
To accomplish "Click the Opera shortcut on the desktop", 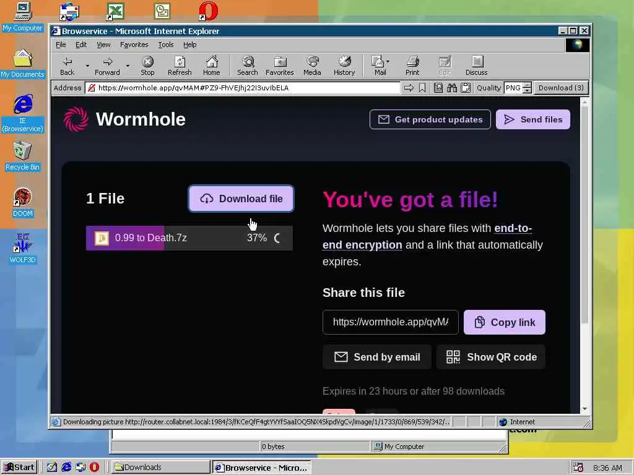I will tap(209, 11).
